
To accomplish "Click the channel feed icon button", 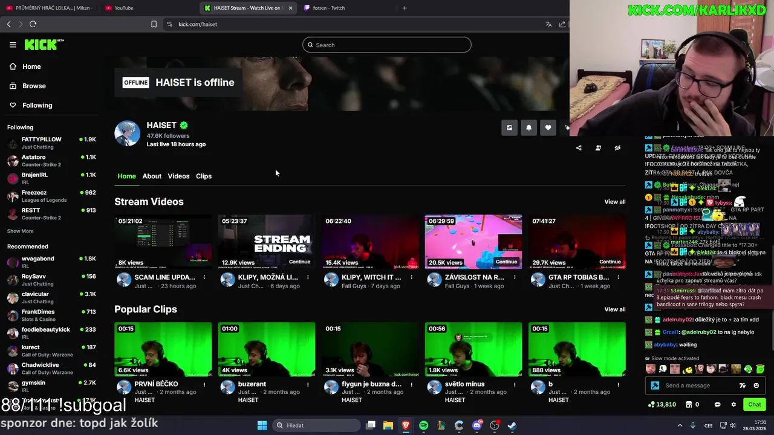I will (509, 127).
